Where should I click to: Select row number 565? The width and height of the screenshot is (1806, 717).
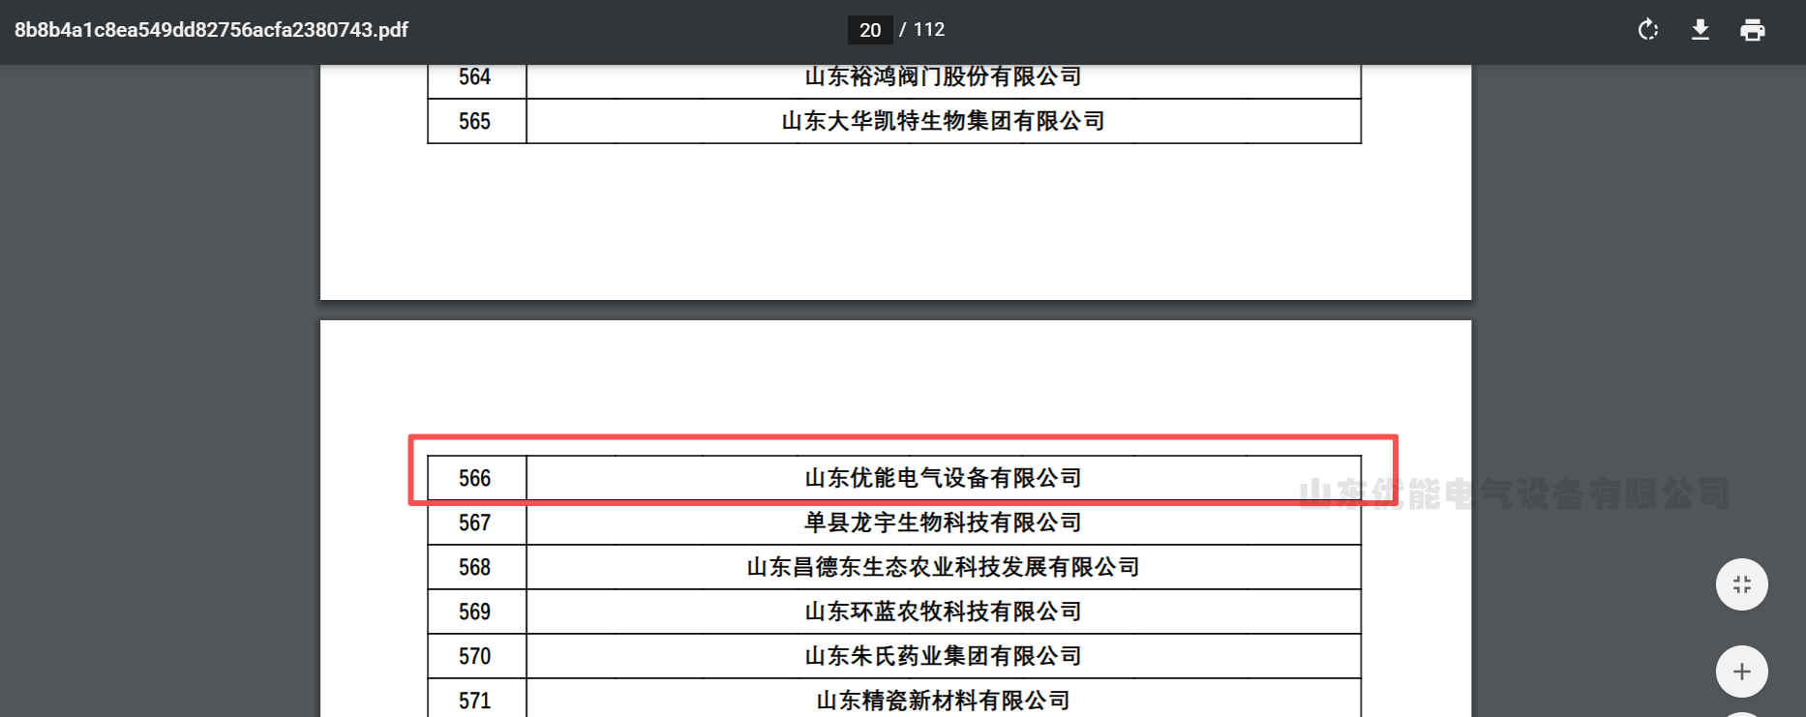(x=475, y=121)
